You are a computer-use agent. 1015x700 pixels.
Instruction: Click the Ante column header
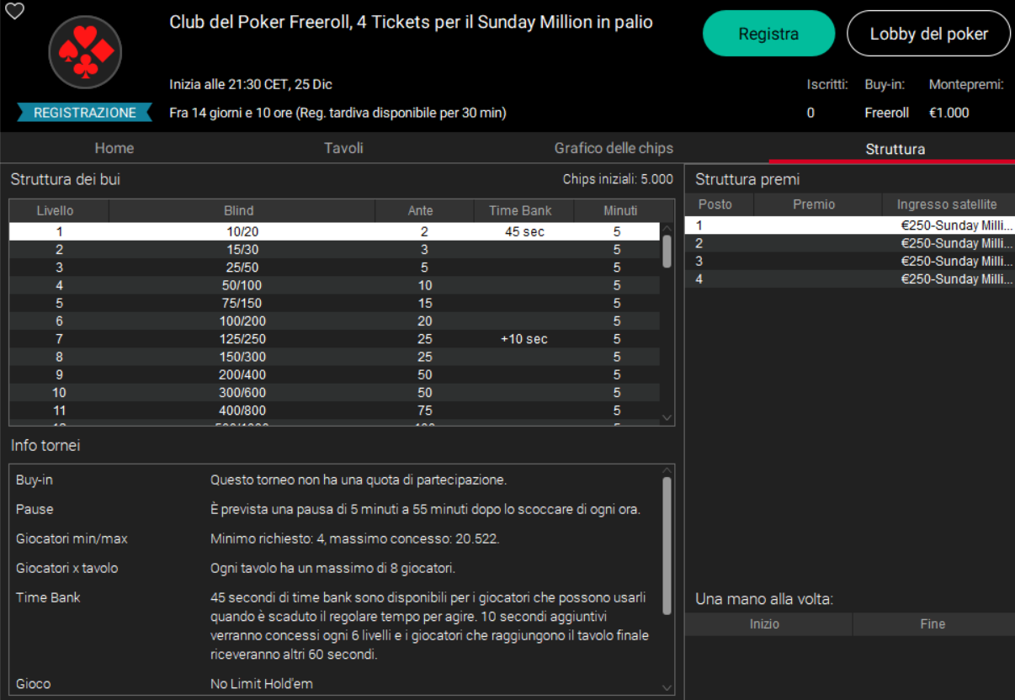420,210
